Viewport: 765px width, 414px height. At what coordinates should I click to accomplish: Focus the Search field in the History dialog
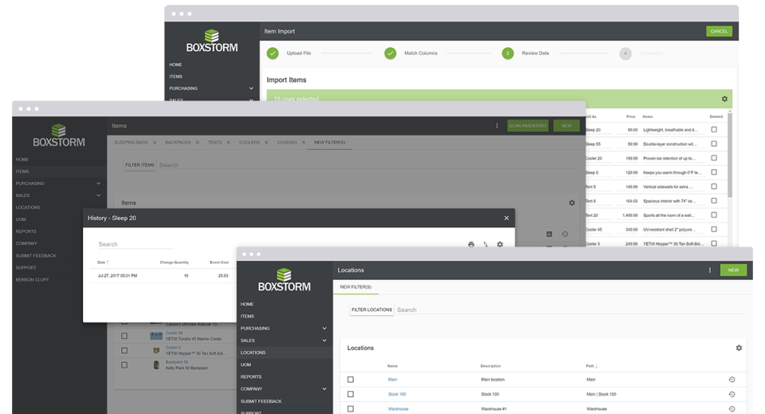[135, 244]
